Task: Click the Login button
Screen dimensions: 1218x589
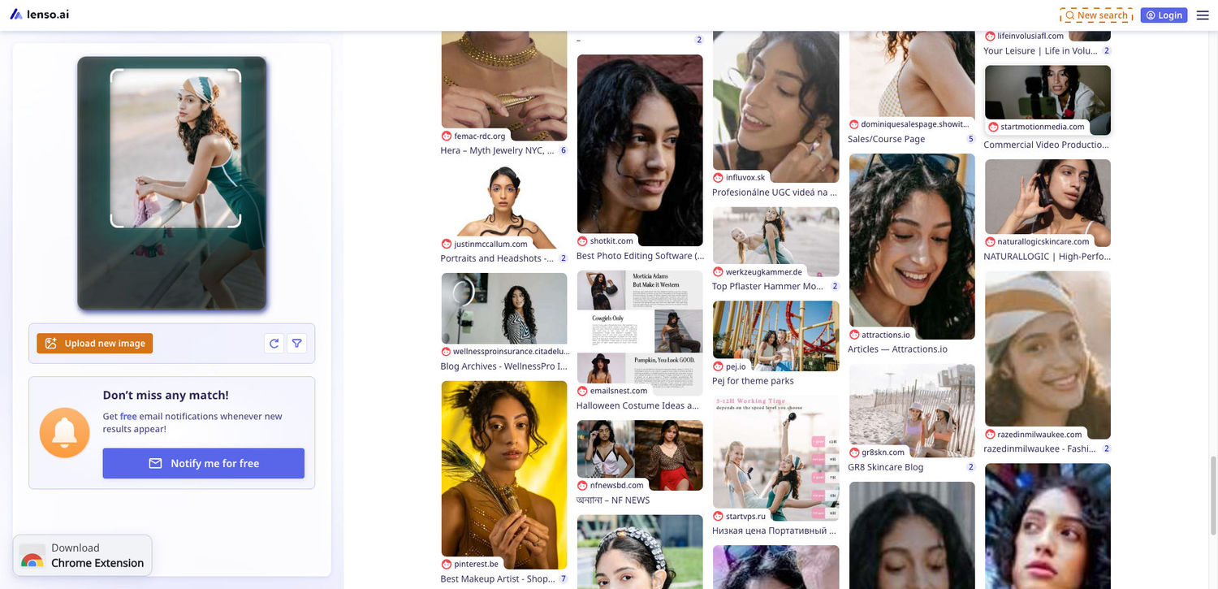Action: (1164, 15)
